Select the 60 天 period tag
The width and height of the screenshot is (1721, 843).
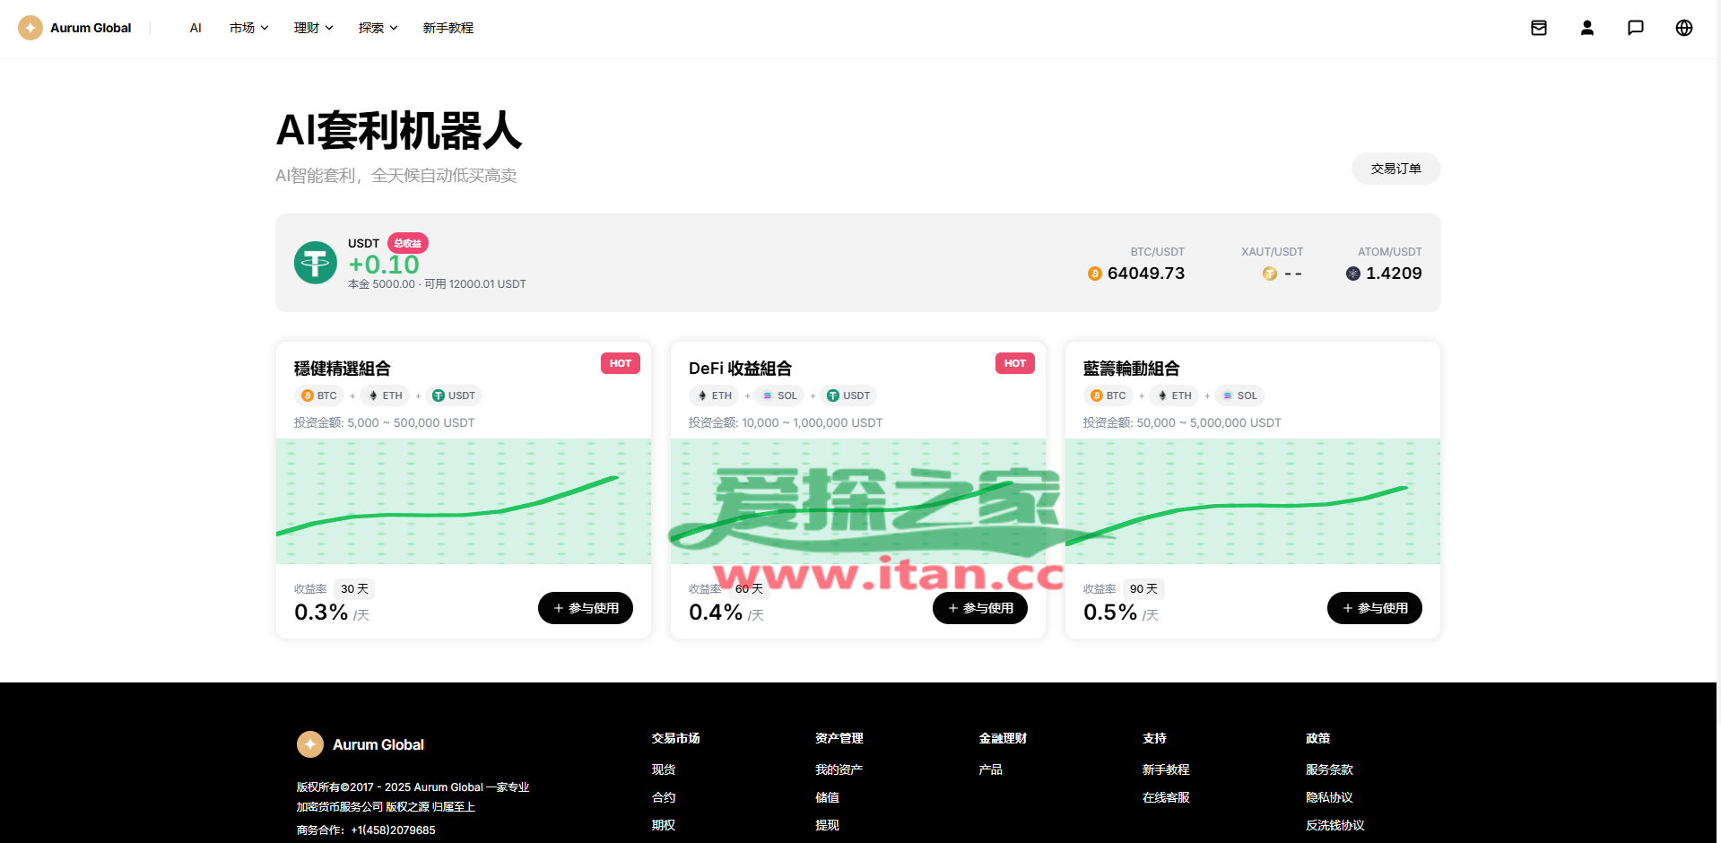[749, 589]
